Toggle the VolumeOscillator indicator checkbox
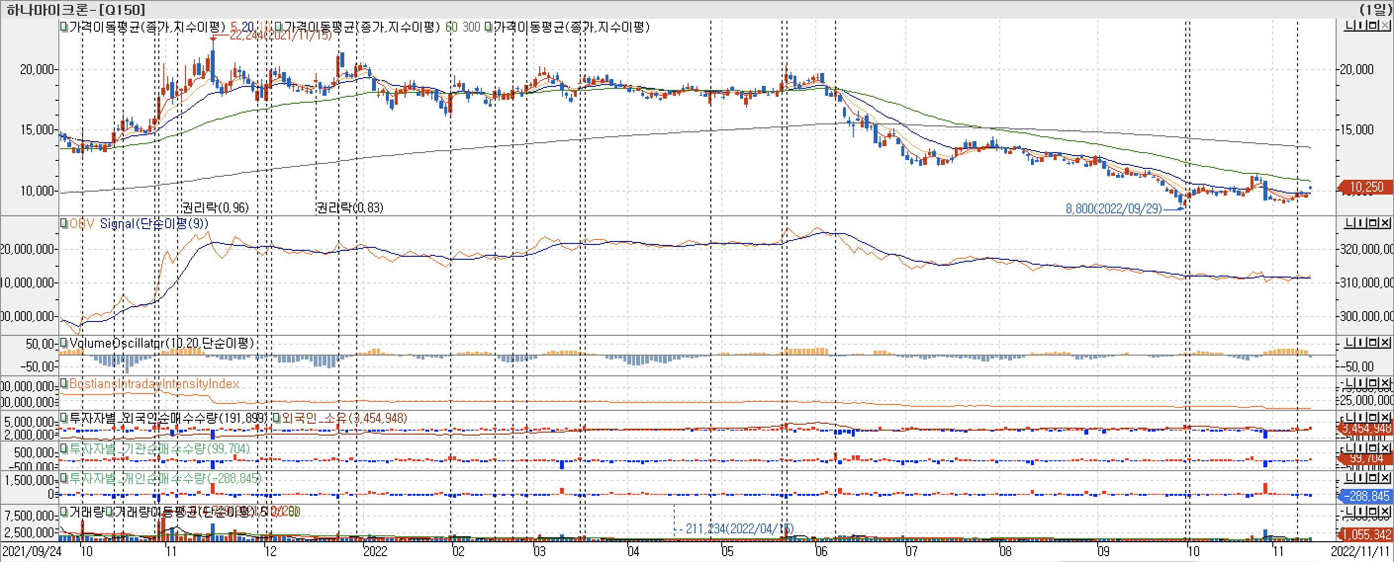Image resolution: width=1394 pixels, height=562 pixels. [x=63, y=343]
